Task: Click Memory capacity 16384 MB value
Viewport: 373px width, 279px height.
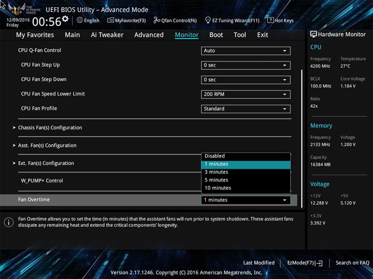Action: 321,165
